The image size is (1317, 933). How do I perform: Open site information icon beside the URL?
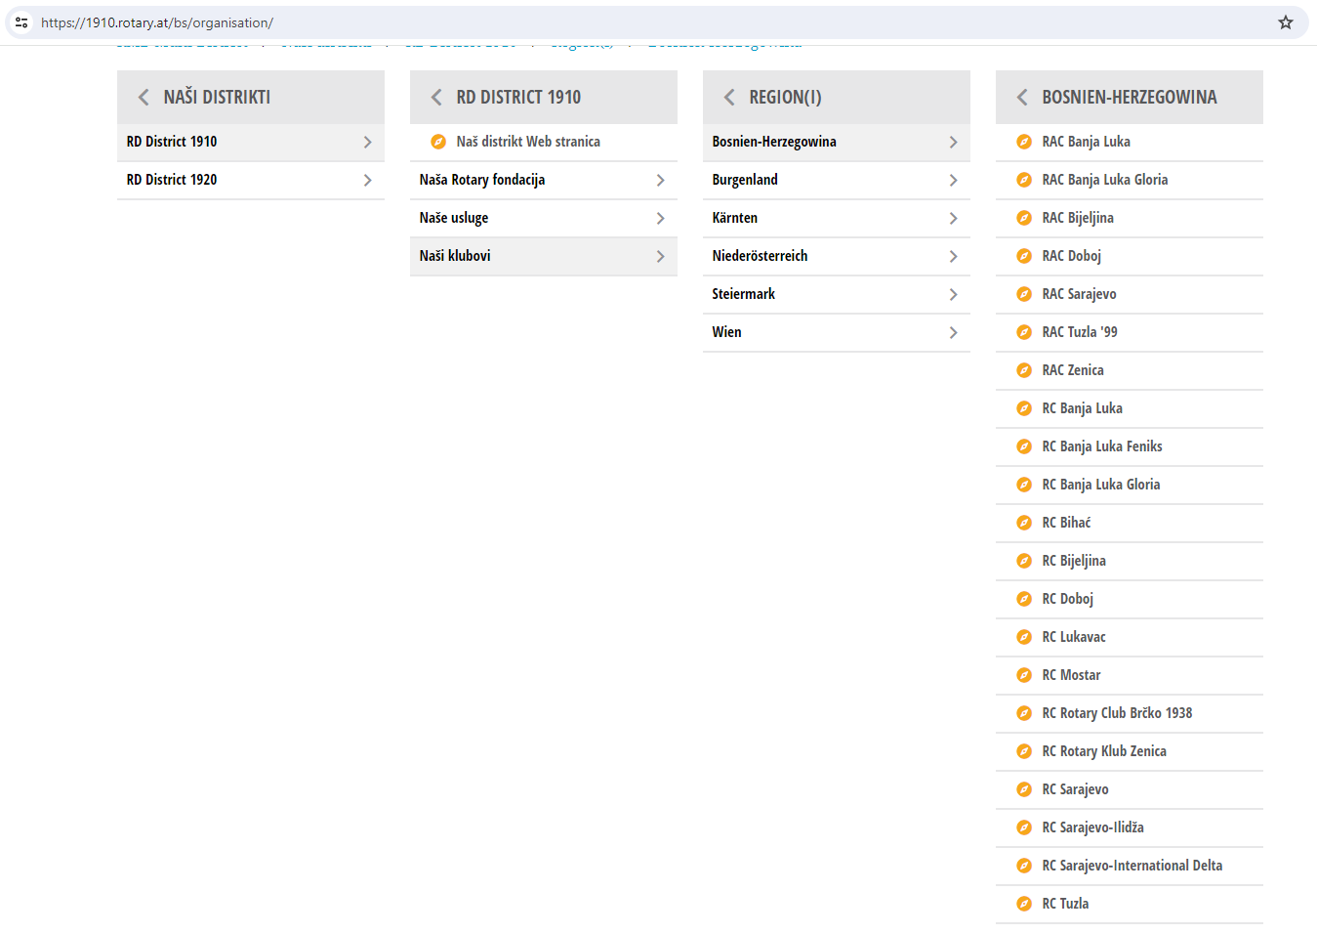click(21, 22)
